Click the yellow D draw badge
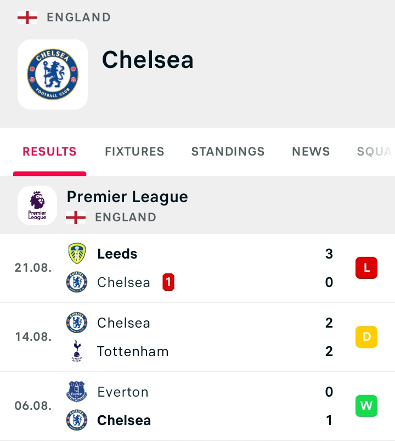The height and width of the screenshot is (441, 395). coord(366,337)
